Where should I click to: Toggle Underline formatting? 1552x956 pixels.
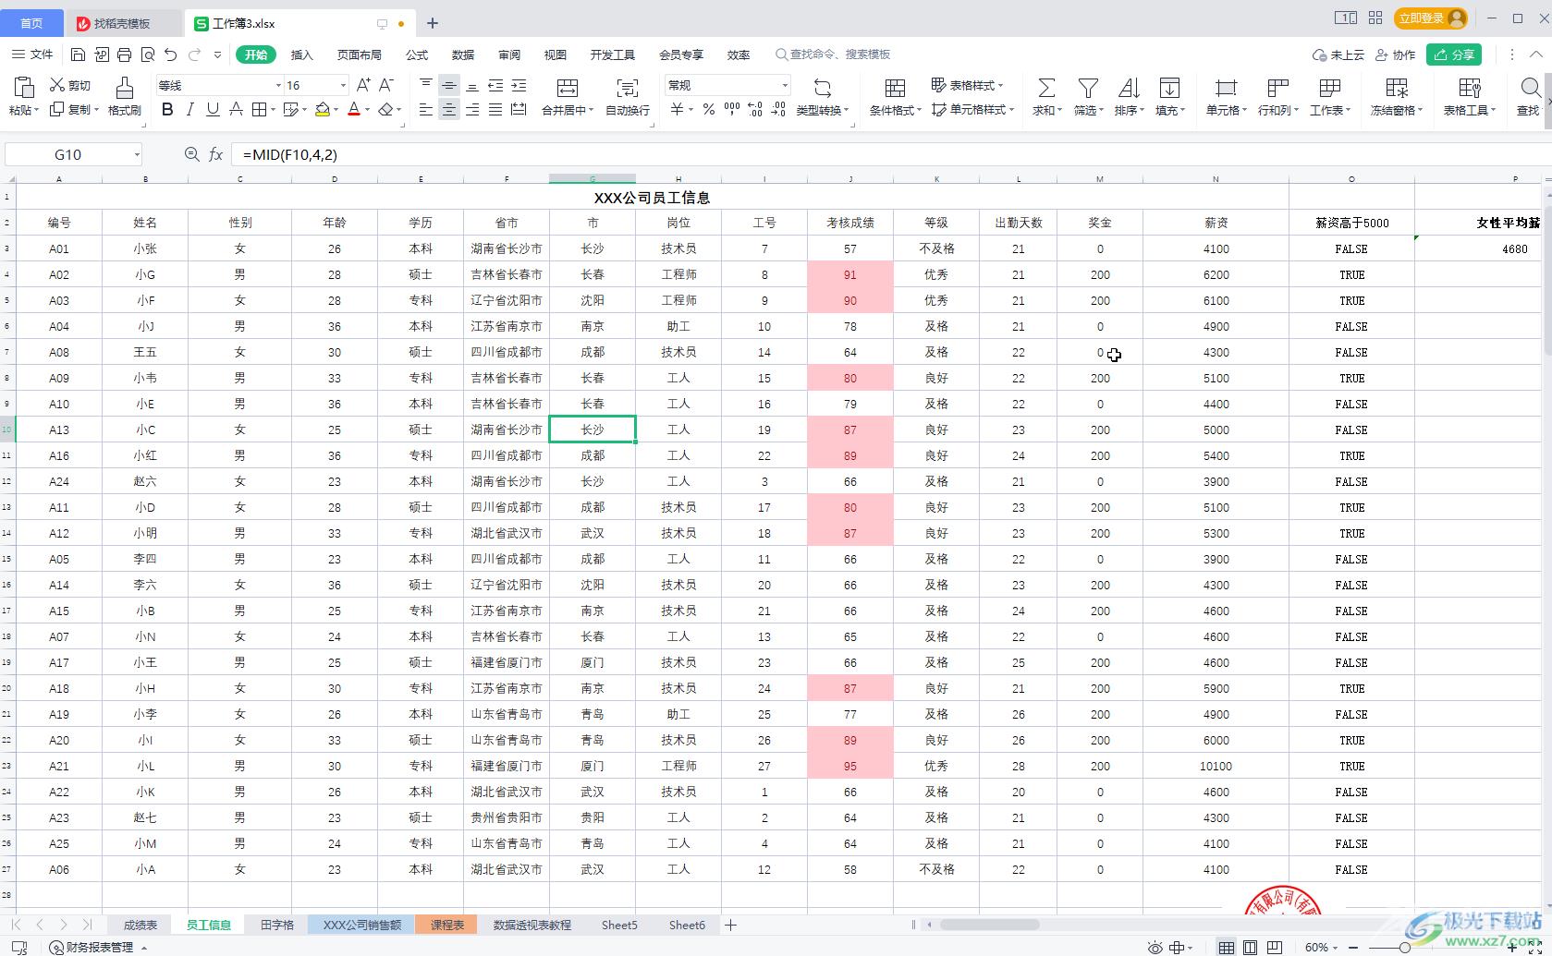point(213,110)
